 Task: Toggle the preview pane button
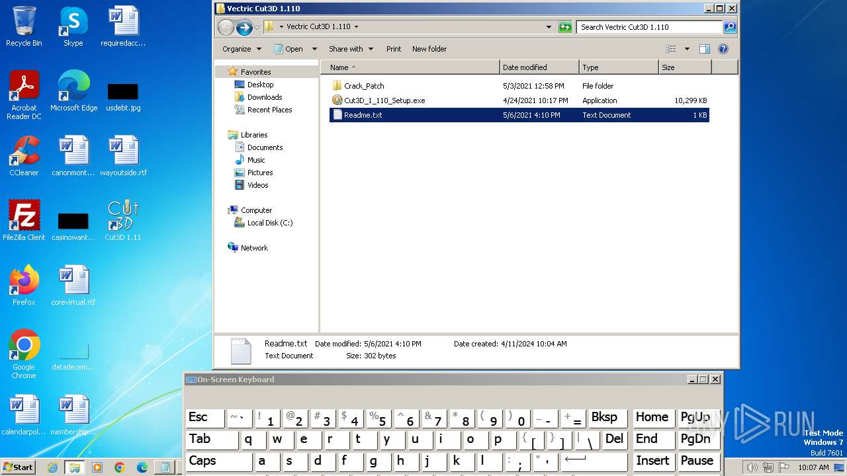705,49
